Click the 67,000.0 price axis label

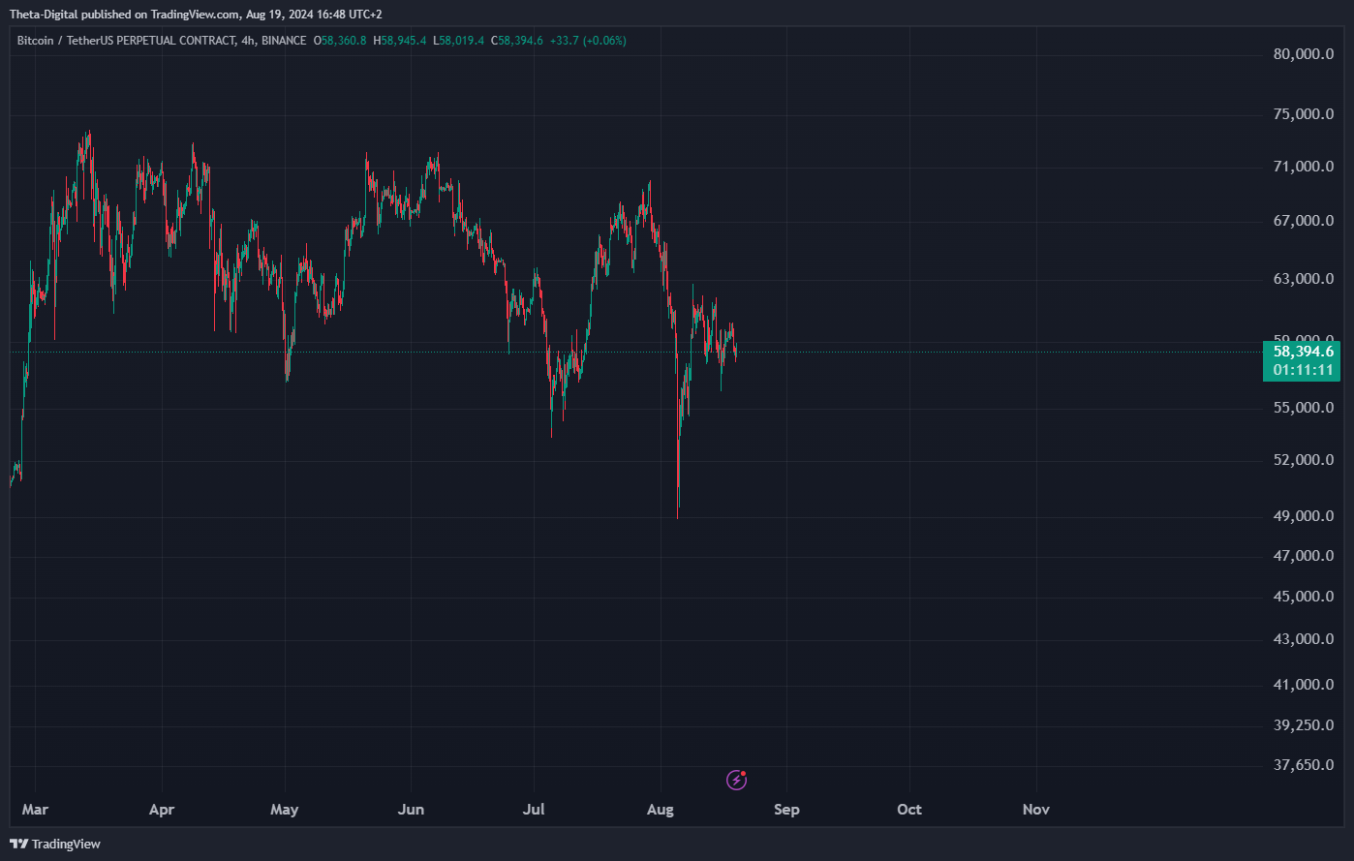tap(1303, 221)
